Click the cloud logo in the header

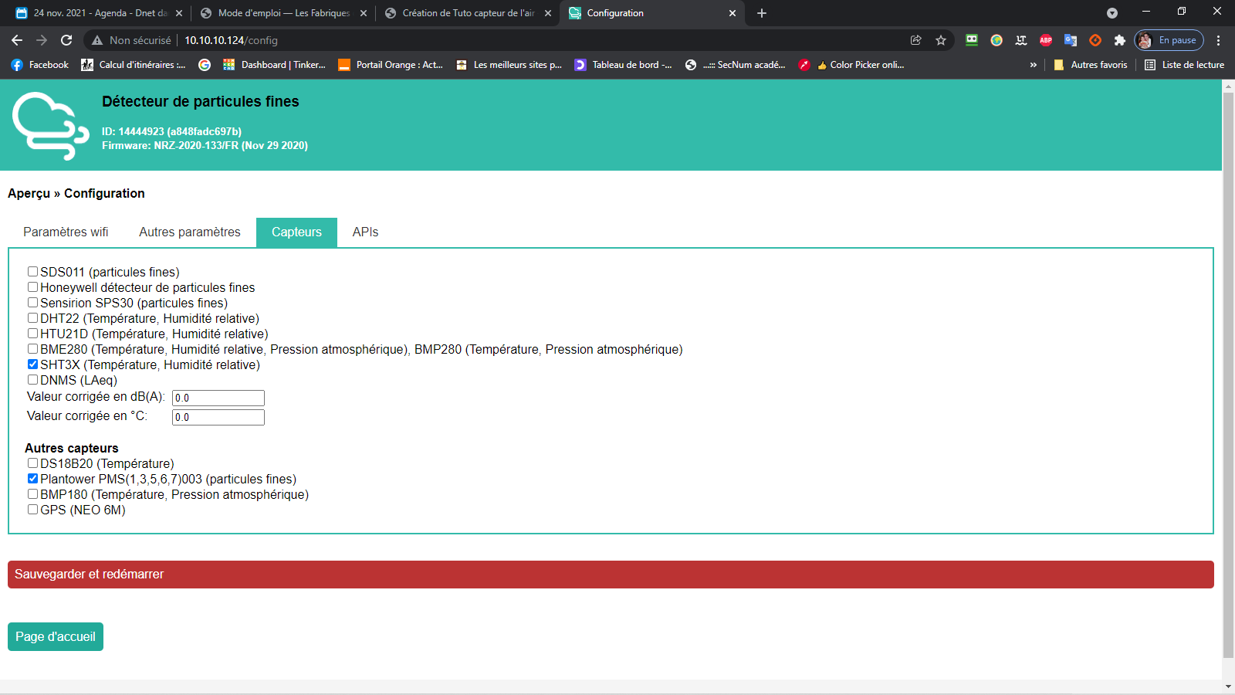pos(51,125)
